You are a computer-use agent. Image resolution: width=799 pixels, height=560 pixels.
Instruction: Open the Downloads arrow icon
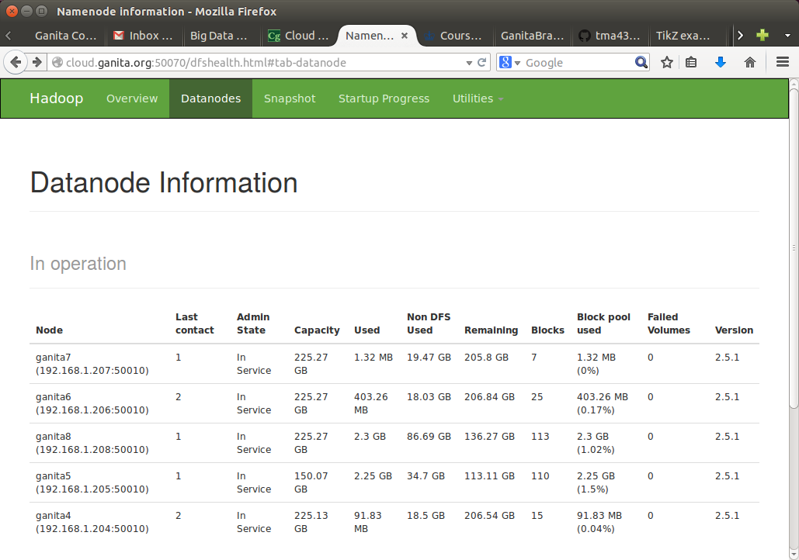[x=720, y=63]
